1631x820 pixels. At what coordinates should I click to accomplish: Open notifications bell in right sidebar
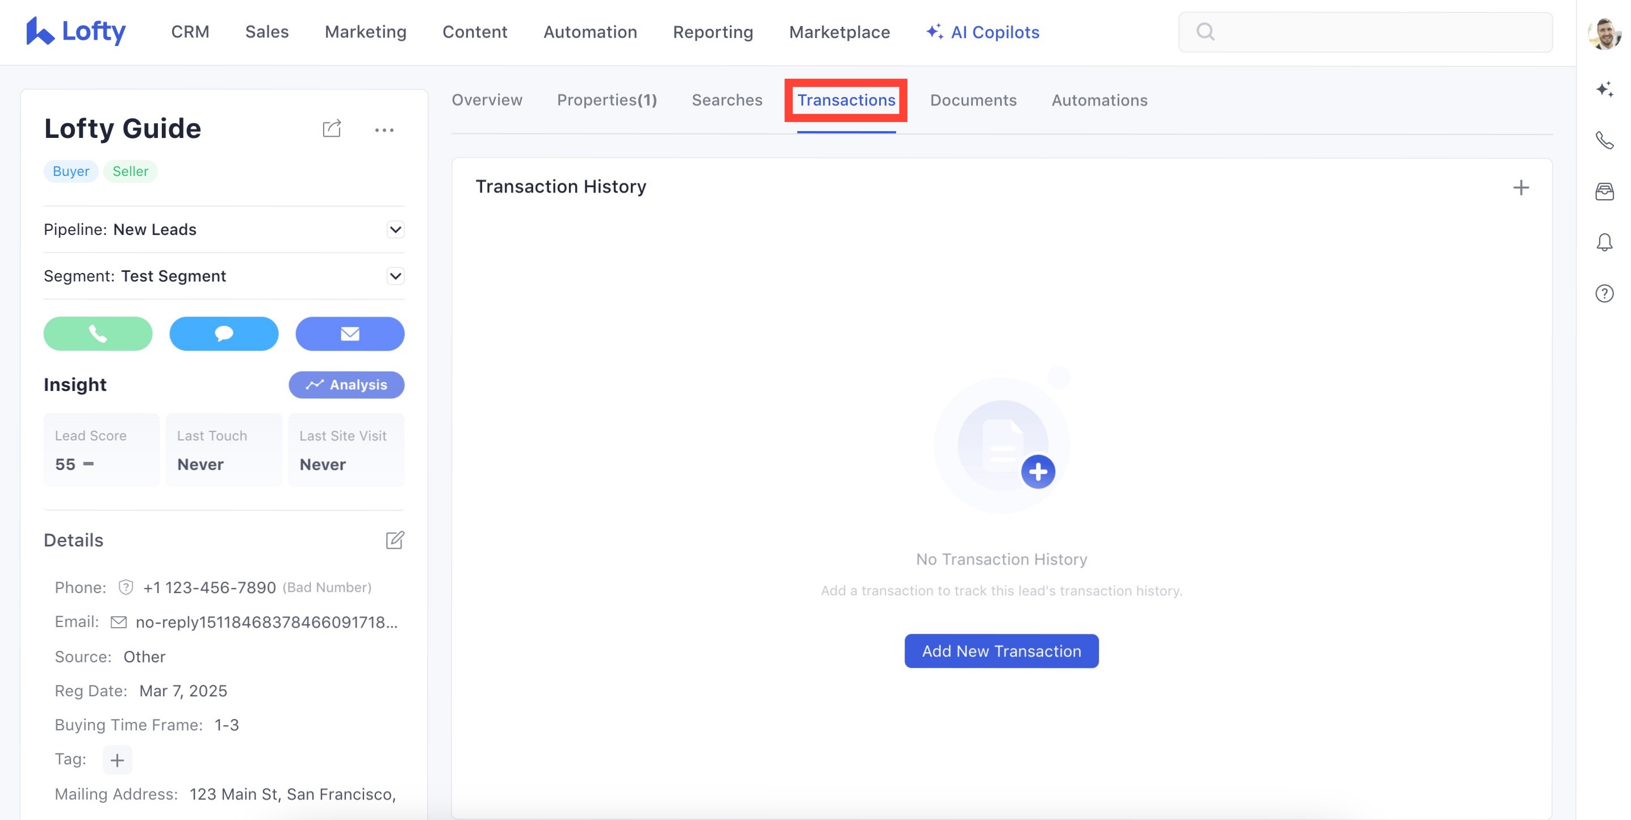[x=1604, y=242]
